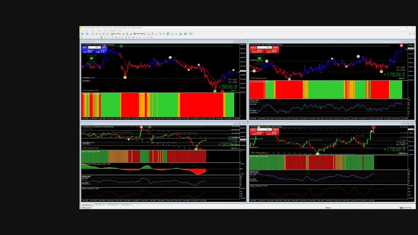Click the New Order button
Viewport: 418px width, 235px height.
[x=116, y=34]
